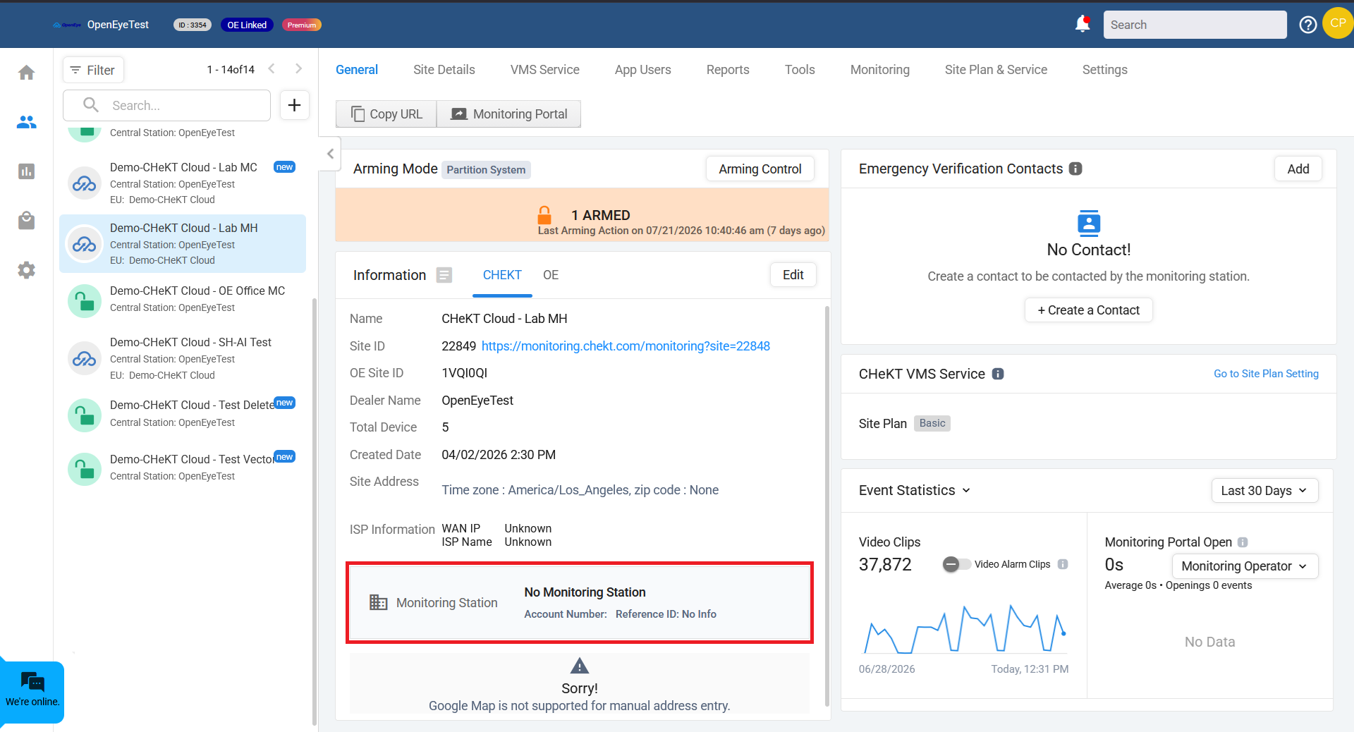Viewport: 1354px width, 732px height.
Task: Go to previous page of site list
Action: click(x=272, y=69)
